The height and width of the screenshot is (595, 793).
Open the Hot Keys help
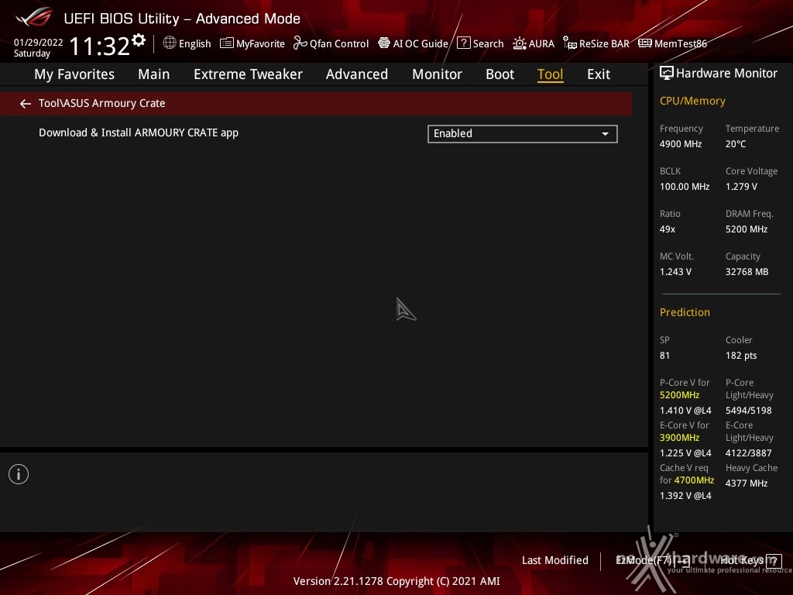pos(750,561)
